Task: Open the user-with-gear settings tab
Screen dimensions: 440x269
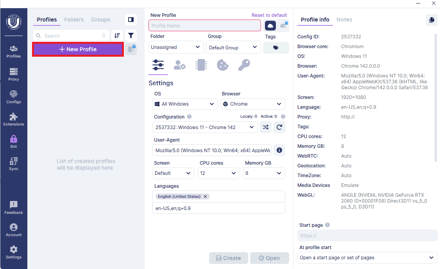Action: (x=179, y=65)
